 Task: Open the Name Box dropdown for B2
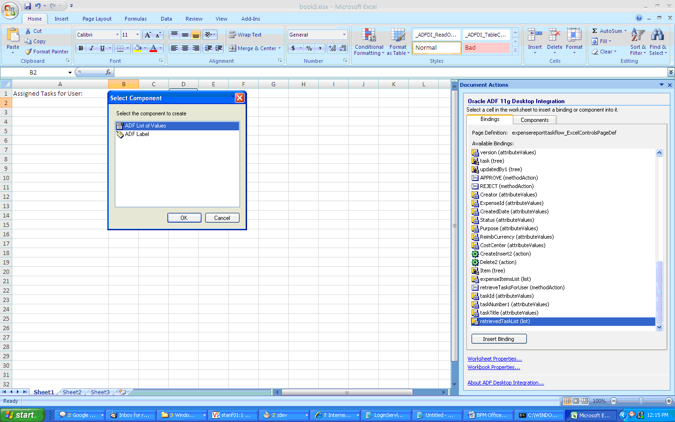click(70, 73)
